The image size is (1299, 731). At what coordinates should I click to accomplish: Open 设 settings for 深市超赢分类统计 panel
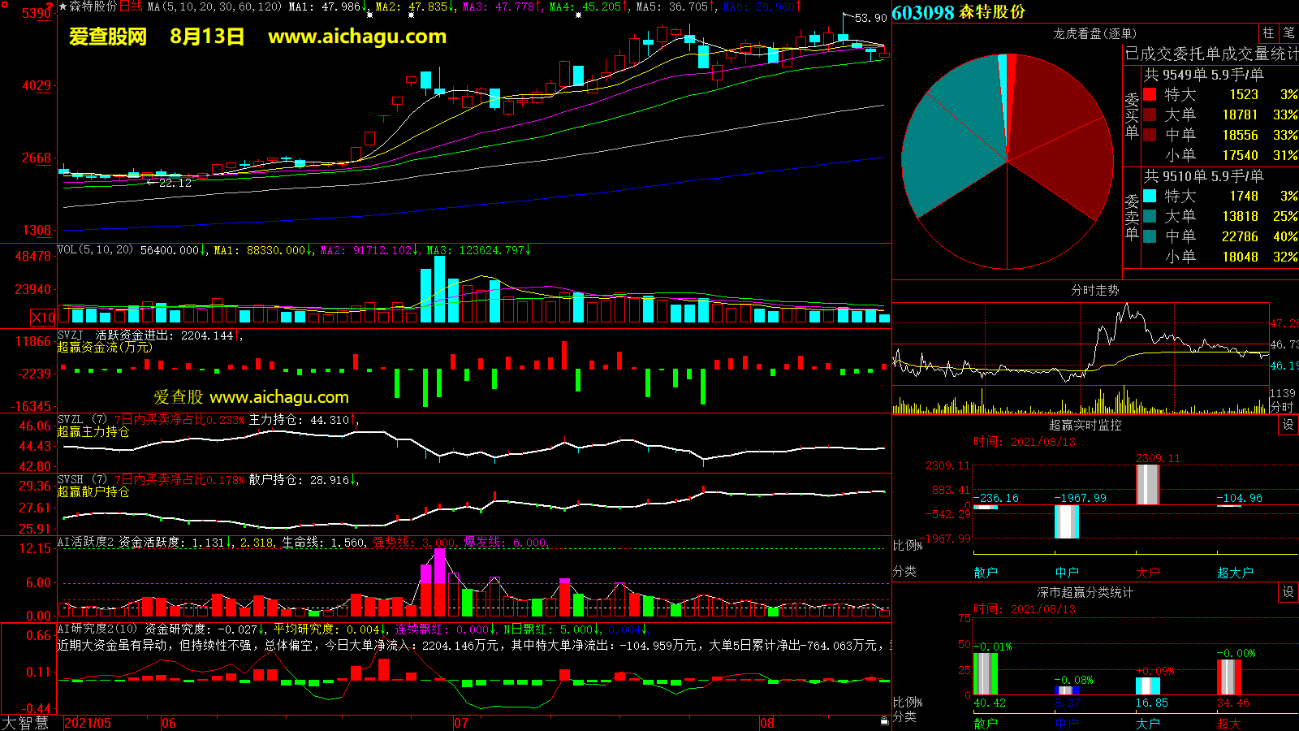tap(1288, 592)
